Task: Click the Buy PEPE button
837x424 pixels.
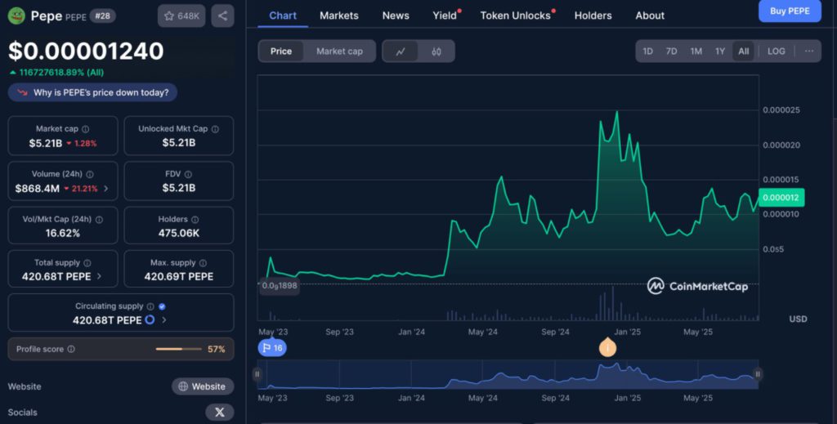Action: tap(790, 11)
